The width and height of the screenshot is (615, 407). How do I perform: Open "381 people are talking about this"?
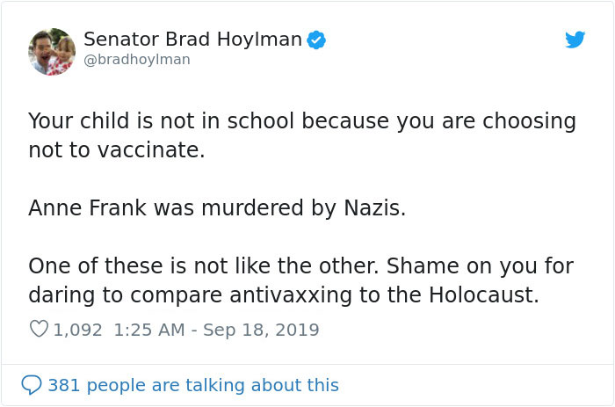pos(192,385)
